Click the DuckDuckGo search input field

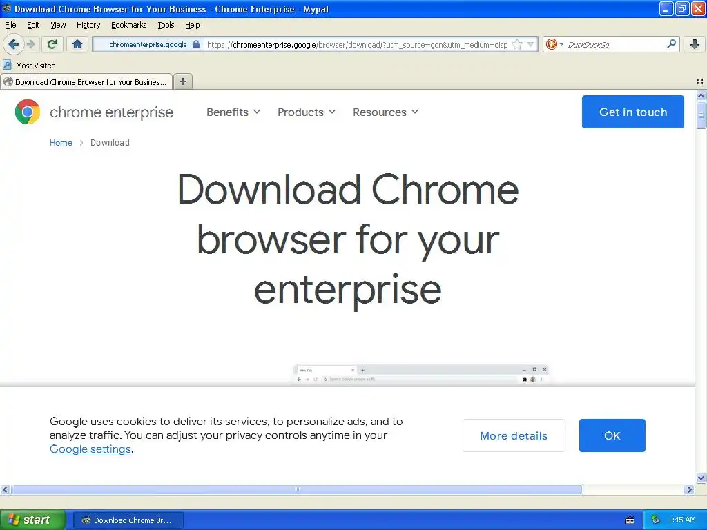click(615, 44)
